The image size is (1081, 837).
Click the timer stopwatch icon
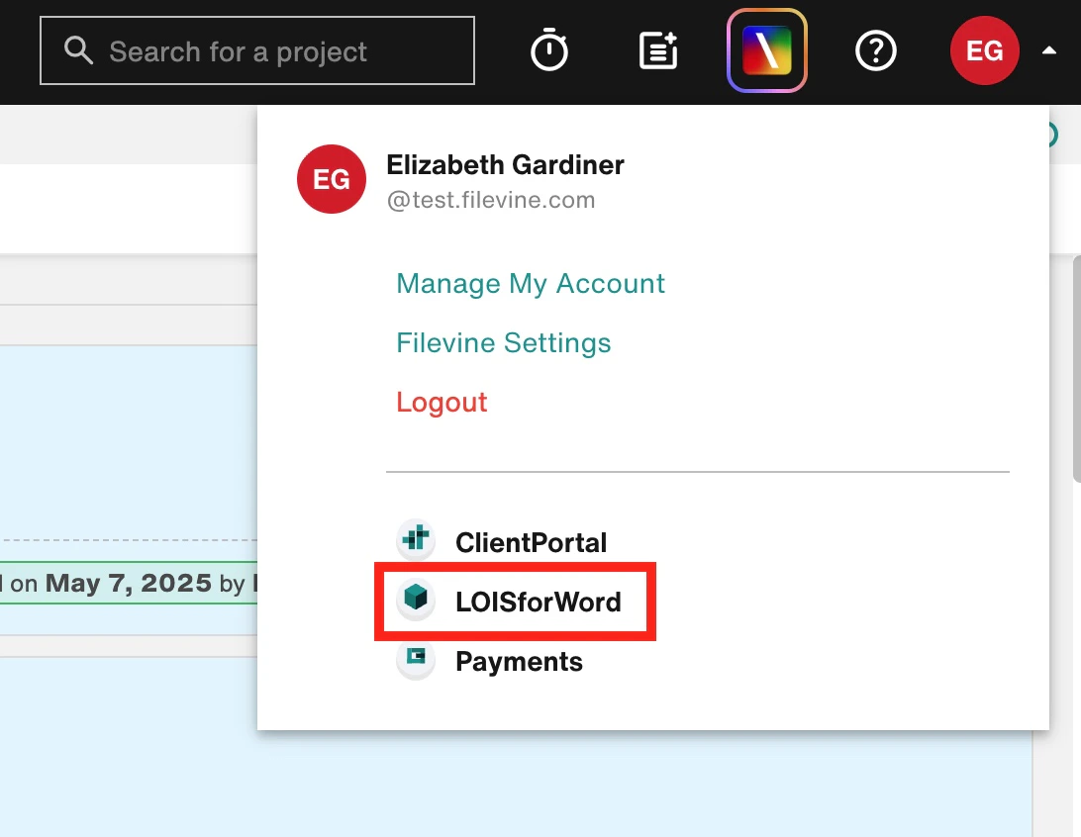tap(548, 49)
